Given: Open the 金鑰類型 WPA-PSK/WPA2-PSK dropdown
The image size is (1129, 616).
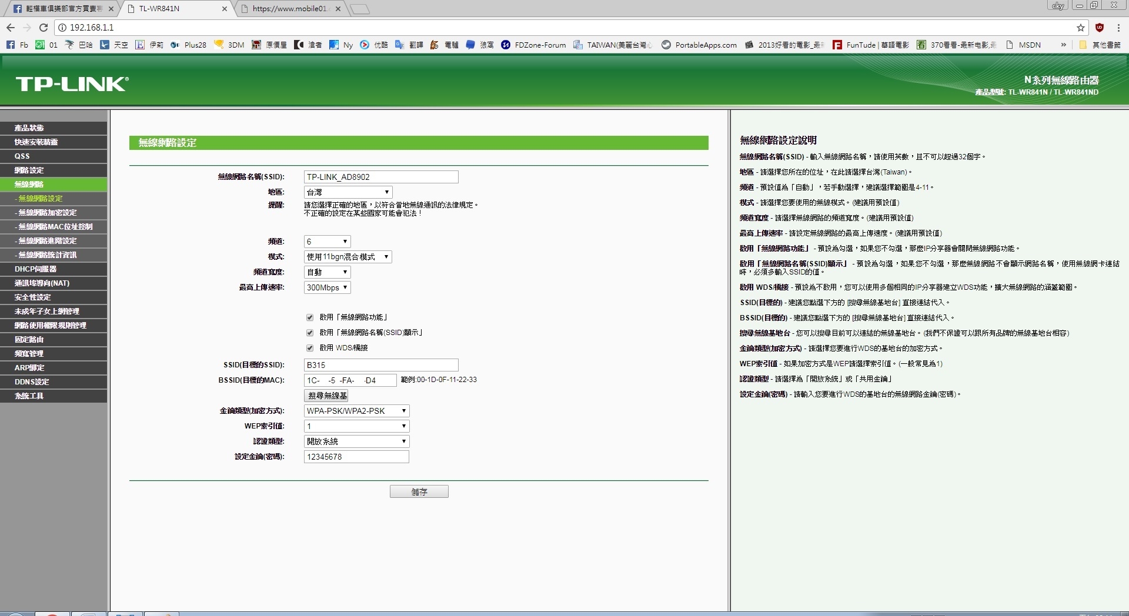Looking at the screenshot, I should (357, 411).
